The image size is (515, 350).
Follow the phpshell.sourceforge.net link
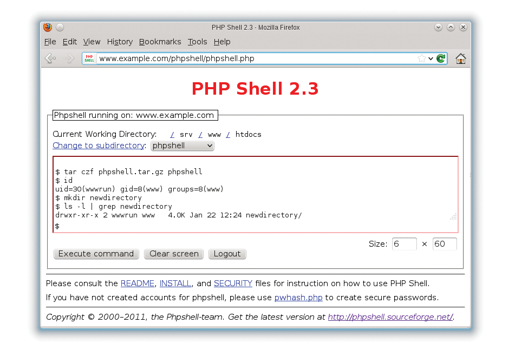pos(391,317)
